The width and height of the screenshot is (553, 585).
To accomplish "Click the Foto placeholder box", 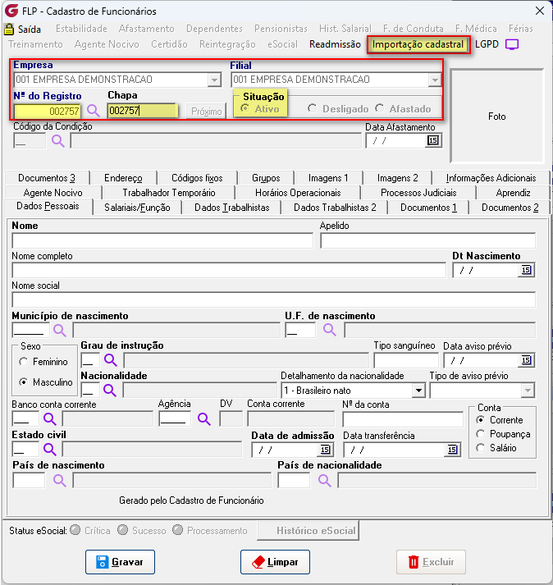I will click(x=496, y=116).
